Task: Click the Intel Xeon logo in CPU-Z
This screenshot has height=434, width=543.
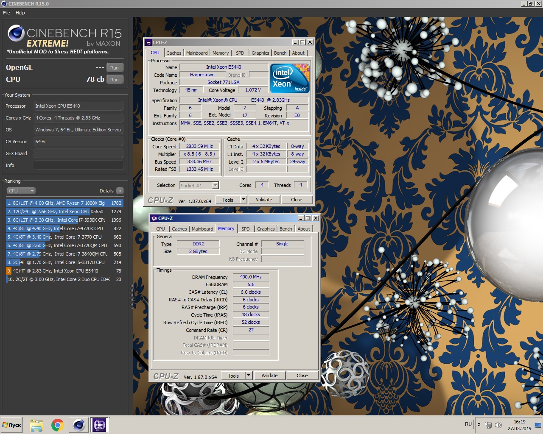Action: 290,78
